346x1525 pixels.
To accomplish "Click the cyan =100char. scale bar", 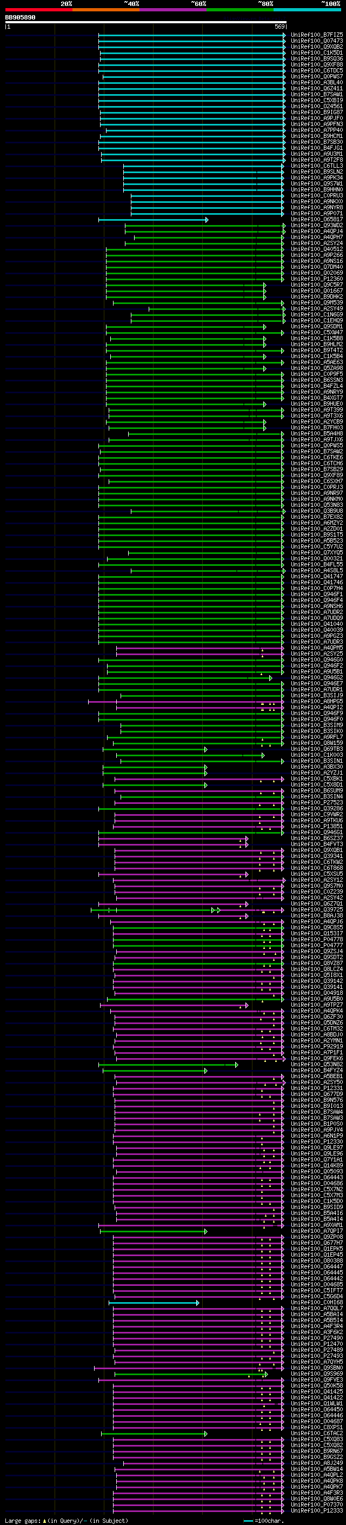I will pyautogui.click(x=248, y=1521).
